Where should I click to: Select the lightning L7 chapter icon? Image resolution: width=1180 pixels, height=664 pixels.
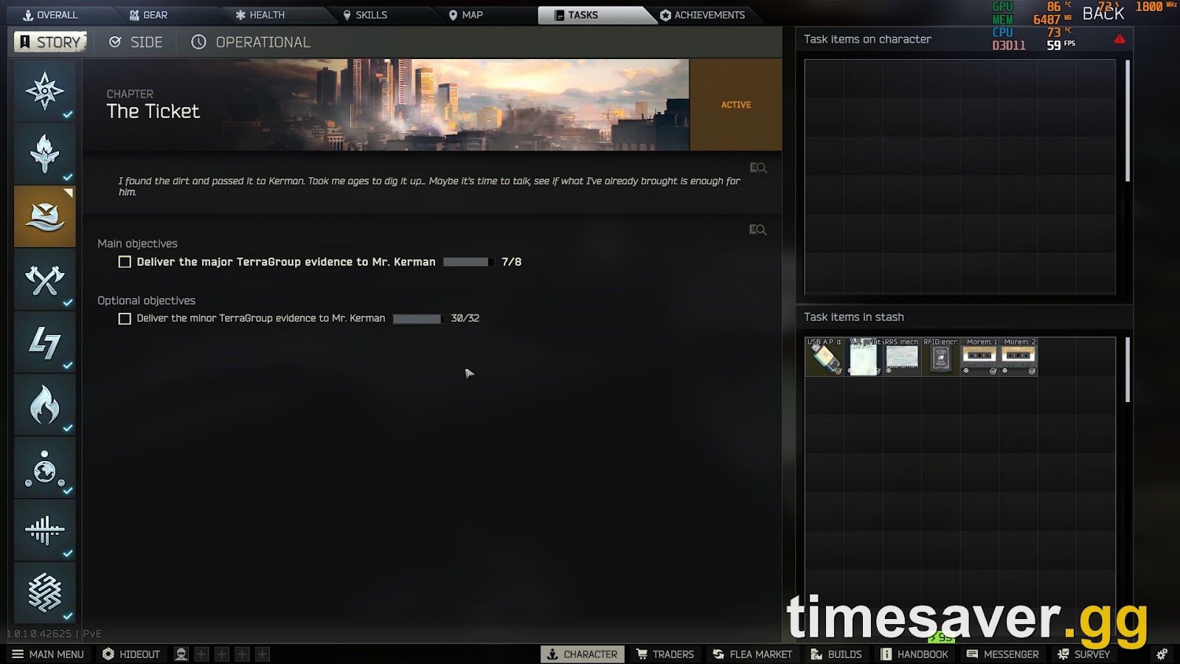pyautogui.click(x=45, y=342)
